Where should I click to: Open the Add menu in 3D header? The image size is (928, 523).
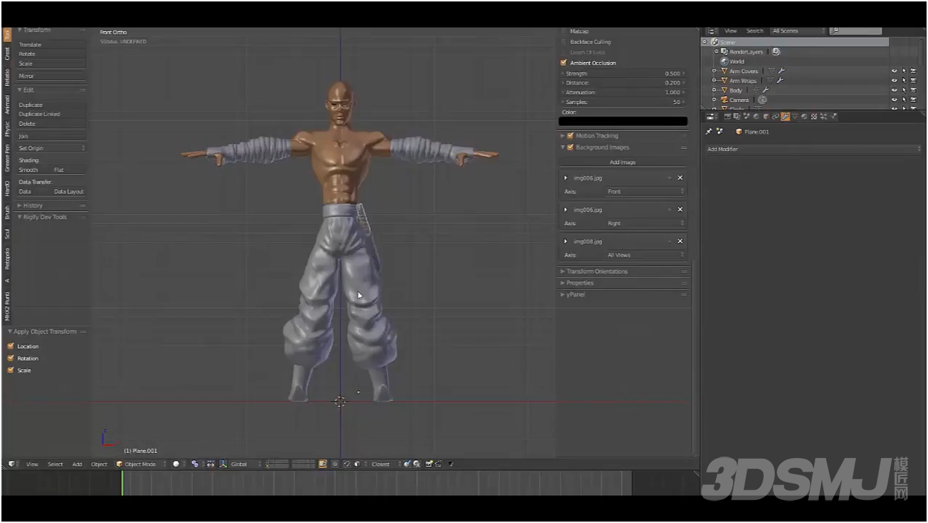pyautogui.click(x=77, y=464)
